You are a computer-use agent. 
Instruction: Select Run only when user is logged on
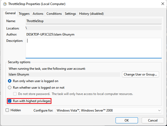click(10, 81)
